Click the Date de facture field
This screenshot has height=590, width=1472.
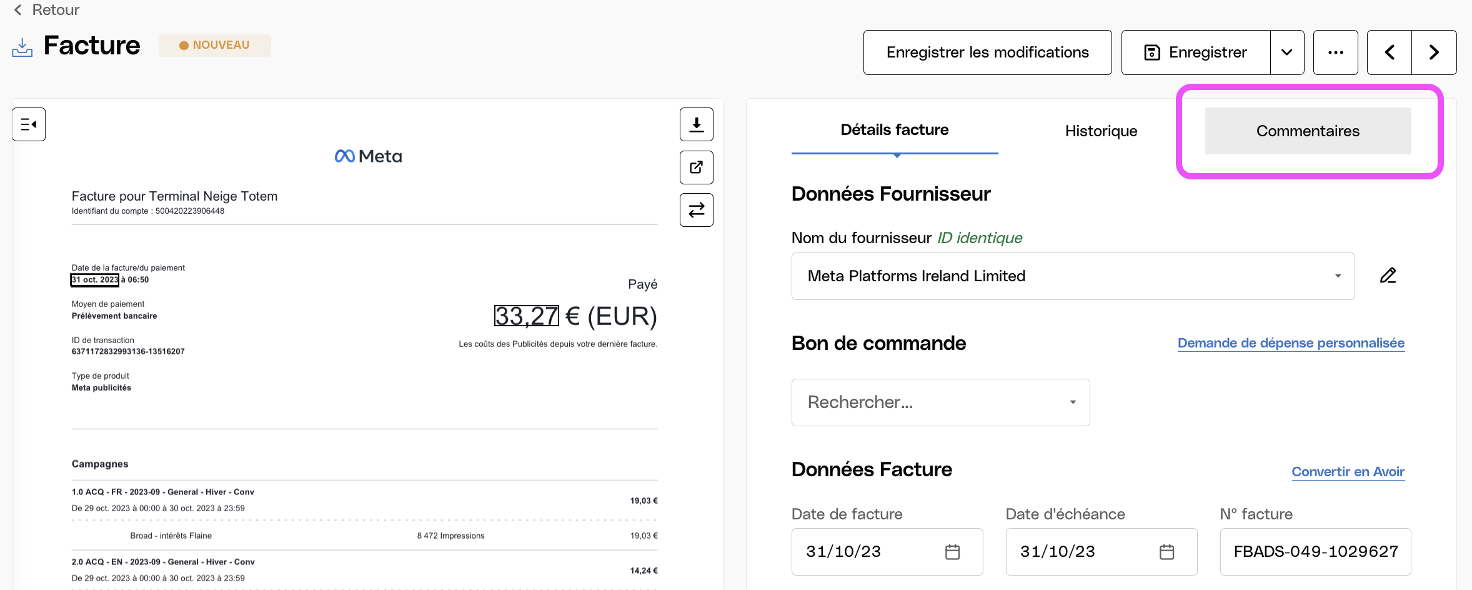point(887,552)
